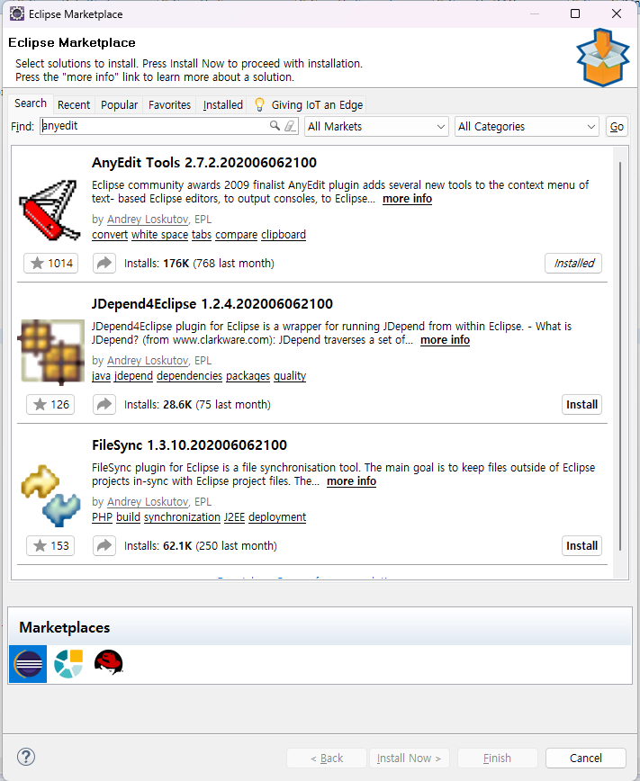Click the 'deployment' tag
This screenshot has width=640, height=781.
tap(277, 517)
